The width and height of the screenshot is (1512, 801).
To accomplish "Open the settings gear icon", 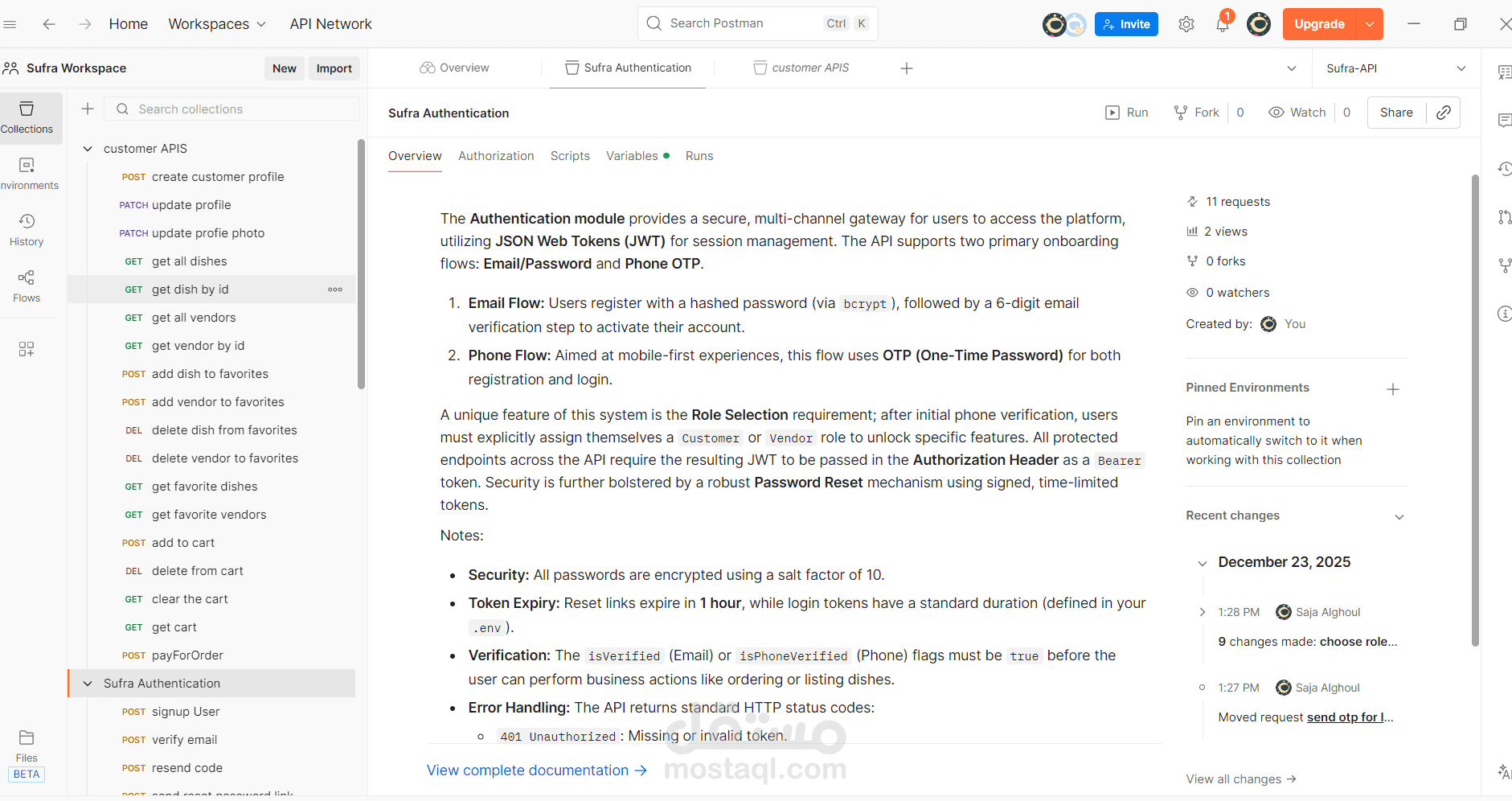I will coord(1186,24).
